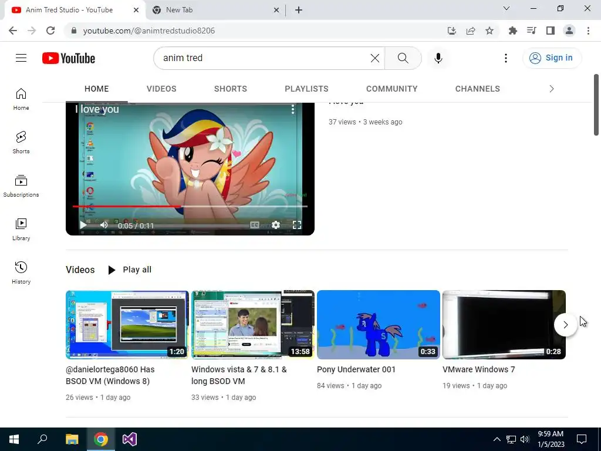Open History in the sidebar

coord(21,272)
